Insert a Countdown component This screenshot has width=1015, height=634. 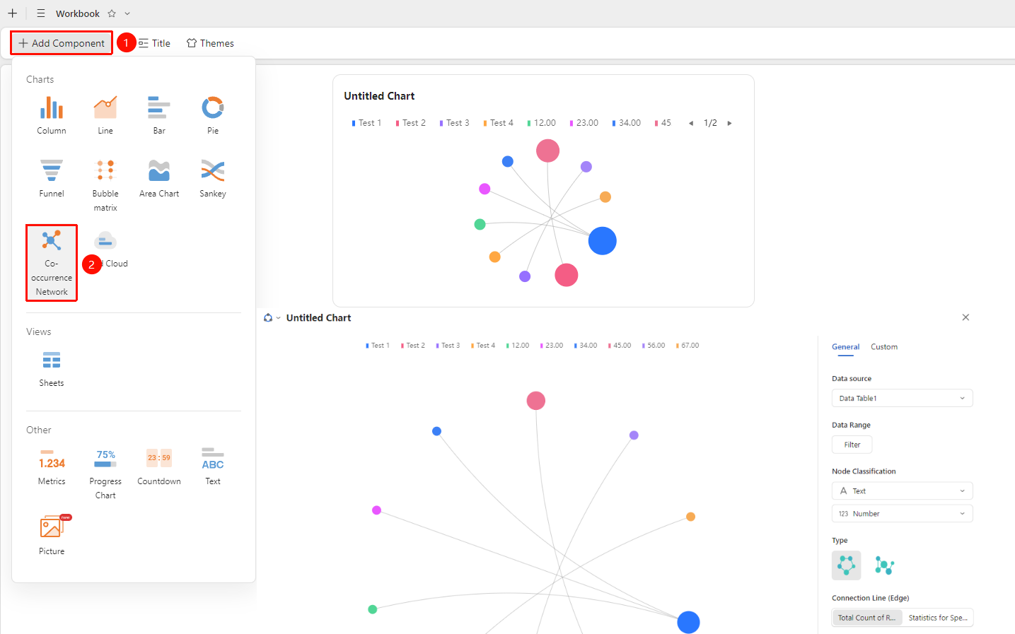click(159, 466)
